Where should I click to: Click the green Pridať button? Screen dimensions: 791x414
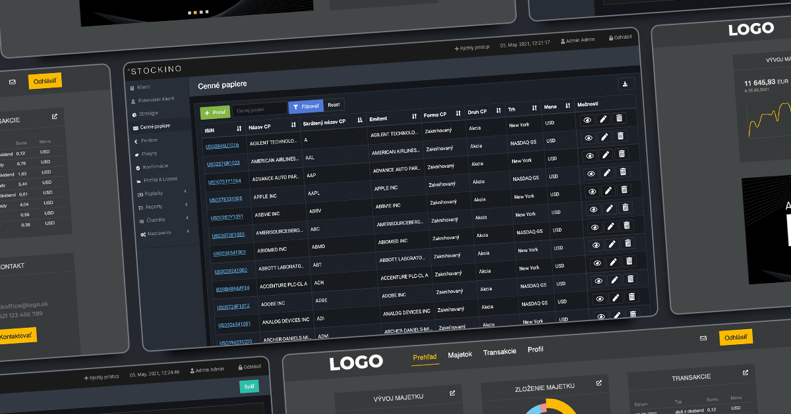point(215,113)
